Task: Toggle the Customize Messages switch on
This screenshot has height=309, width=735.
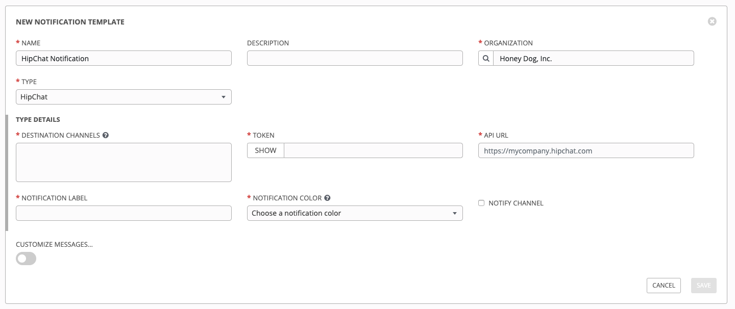Action: pos(26,259)
